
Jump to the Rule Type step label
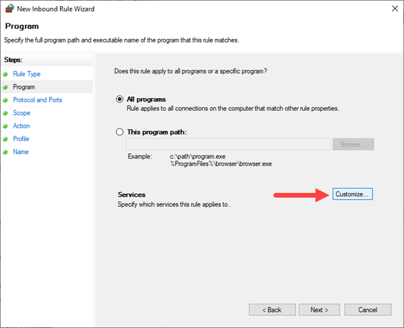[27, 74]
